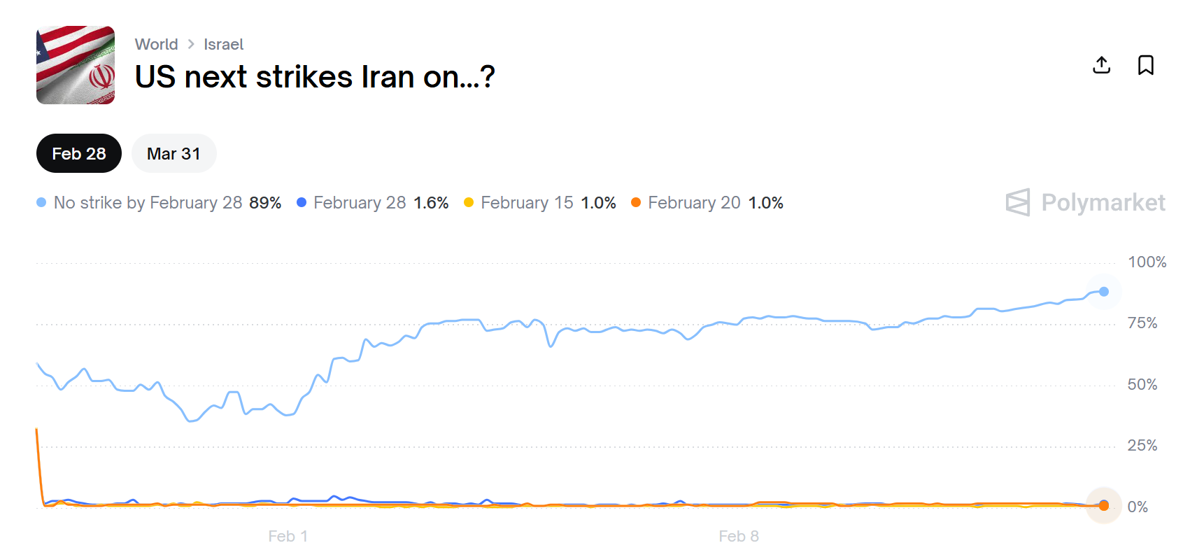Click the light blue No strike legend dot
This screenshot has height=557, width=1183.
click(41, 202)
